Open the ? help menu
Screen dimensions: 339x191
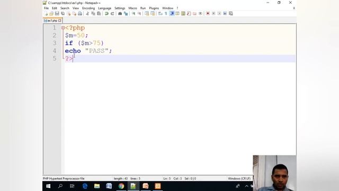point(177,8)
